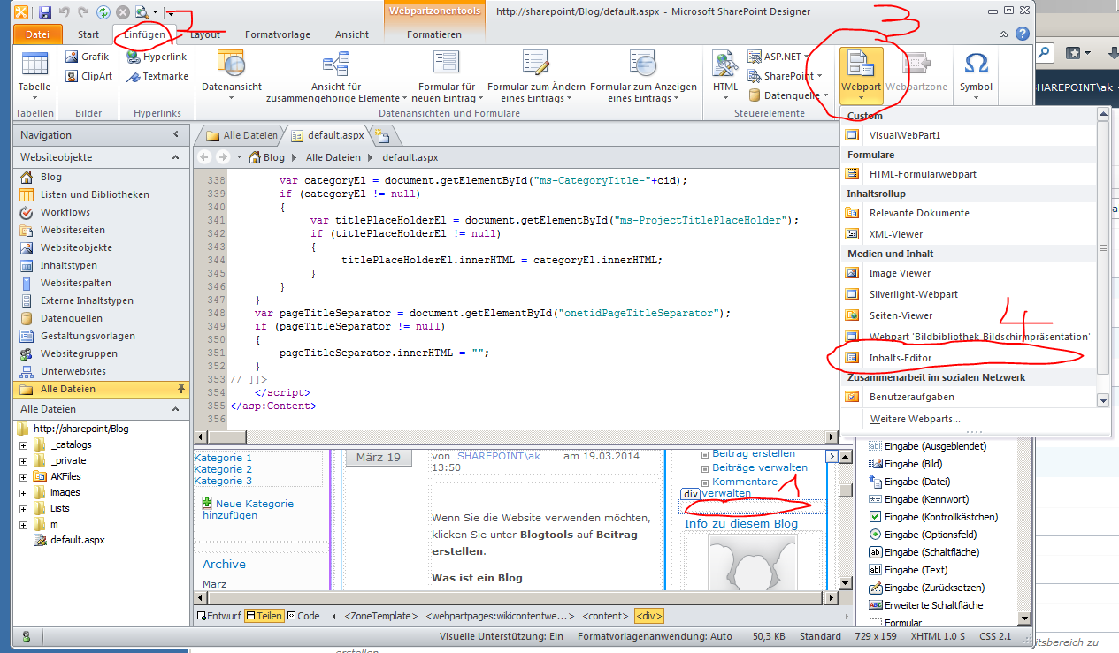Open the Datenquelle dropdown

[x=788, y=95]
